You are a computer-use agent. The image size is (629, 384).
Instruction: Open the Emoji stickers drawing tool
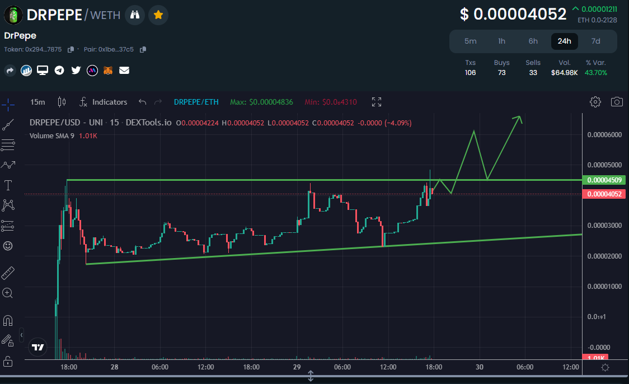[x=8, y=246]
